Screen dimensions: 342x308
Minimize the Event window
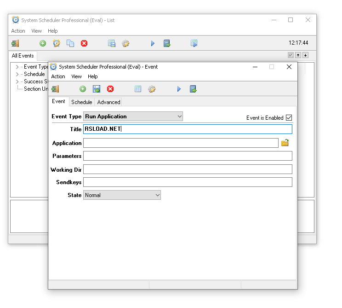coord(255,67)
